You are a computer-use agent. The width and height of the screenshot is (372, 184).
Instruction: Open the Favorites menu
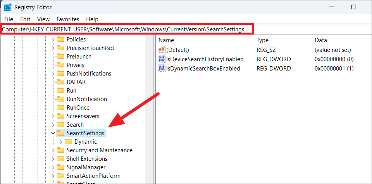tap(68, 19)
